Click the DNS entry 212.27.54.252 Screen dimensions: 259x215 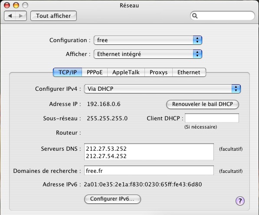tap(106, 156)
